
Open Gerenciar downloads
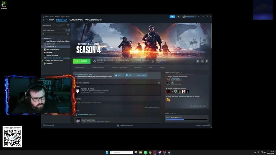pos(125,126)
